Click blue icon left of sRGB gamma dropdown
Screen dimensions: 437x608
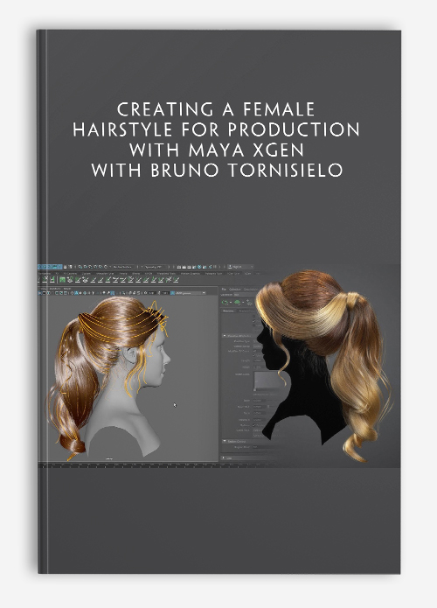point(172,293)
